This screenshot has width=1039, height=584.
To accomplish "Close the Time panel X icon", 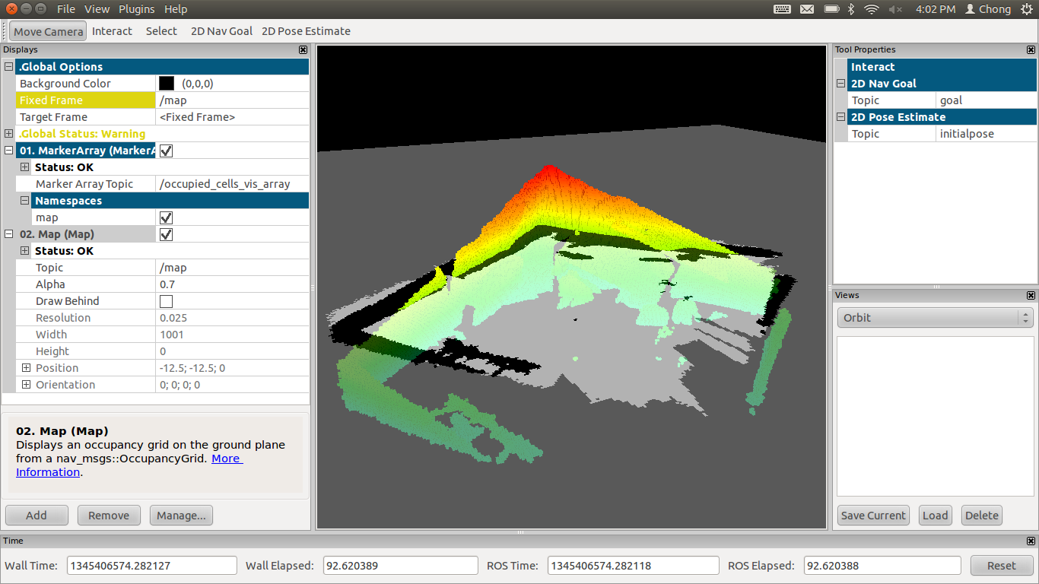I will pyautogui.click(x=1031, y=541).
